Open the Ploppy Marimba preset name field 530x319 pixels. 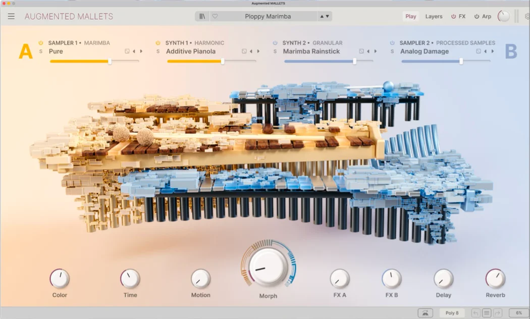[268, 16]
